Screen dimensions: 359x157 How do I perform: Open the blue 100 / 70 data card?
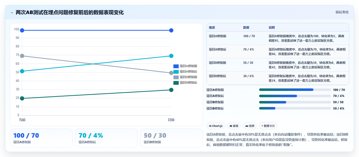click(41, 138)
